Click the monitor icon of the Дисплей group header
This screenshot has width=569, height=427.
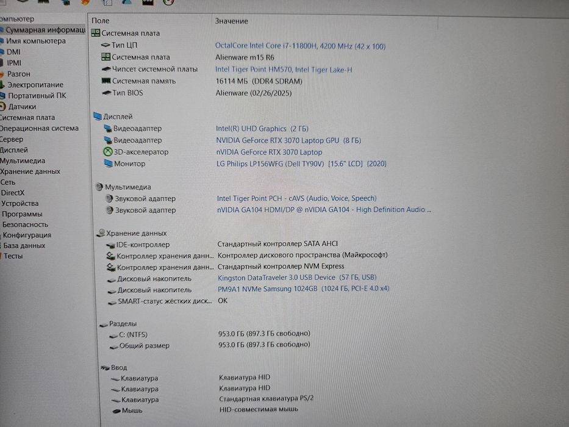(97, 116)
